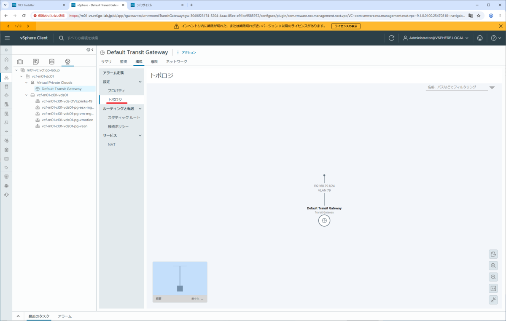Click the Home icon in navigation rail

[6, 59]
